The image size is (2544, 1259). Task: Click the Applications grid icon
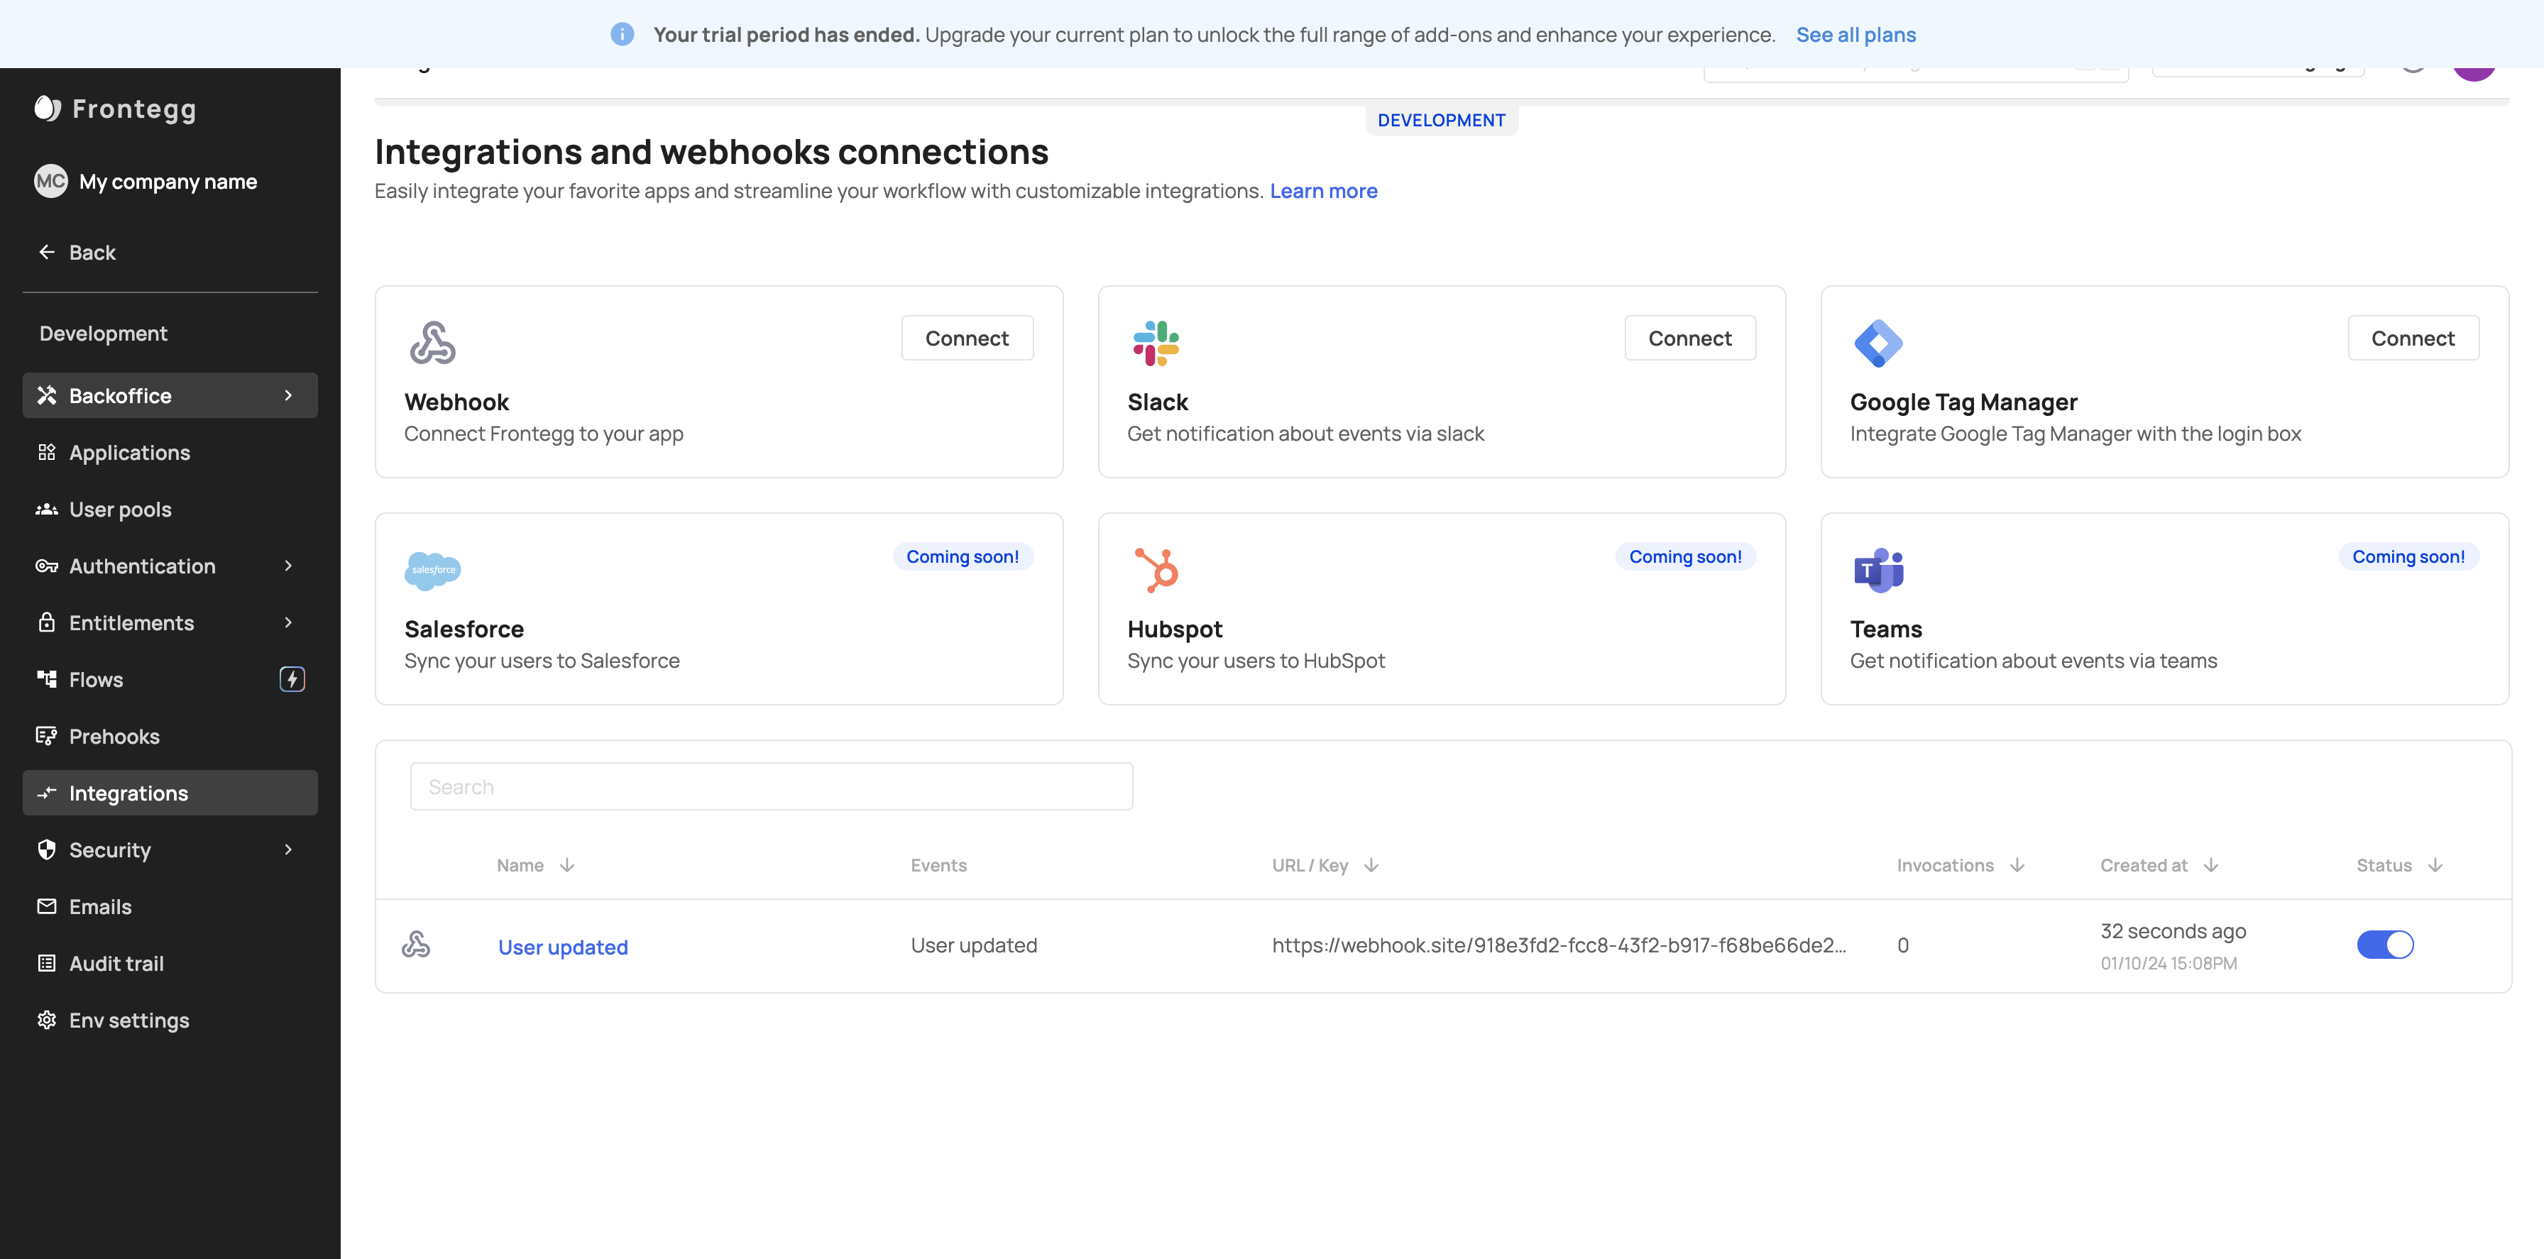click(x=46, y=452)
